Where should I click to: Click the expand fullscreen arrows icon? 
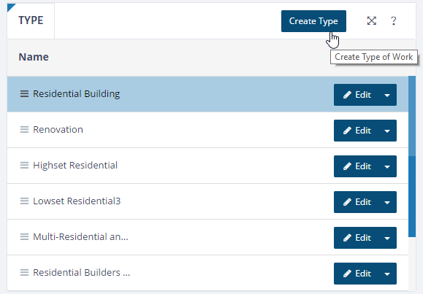click(x=371, y=20)
